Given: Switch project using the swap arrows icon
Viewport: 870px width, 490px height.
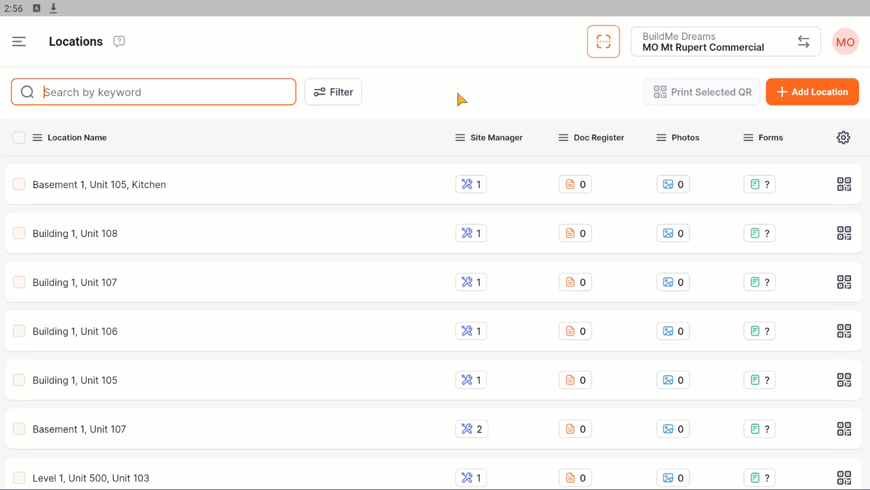Looking at the screenshot, I should 803,42.
